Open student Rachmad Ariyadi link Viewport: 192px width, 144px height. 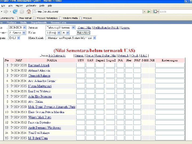pyautogui.click(x=39, y=65)
